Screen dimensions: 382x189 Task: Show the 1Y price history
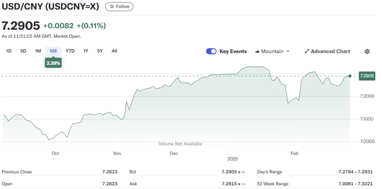[86, 51]
